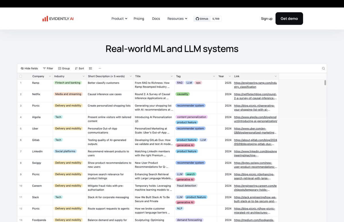The width and height of the screenshot is (344, 222).
Task: Click the content personalization tag
Action: (191, 117)
